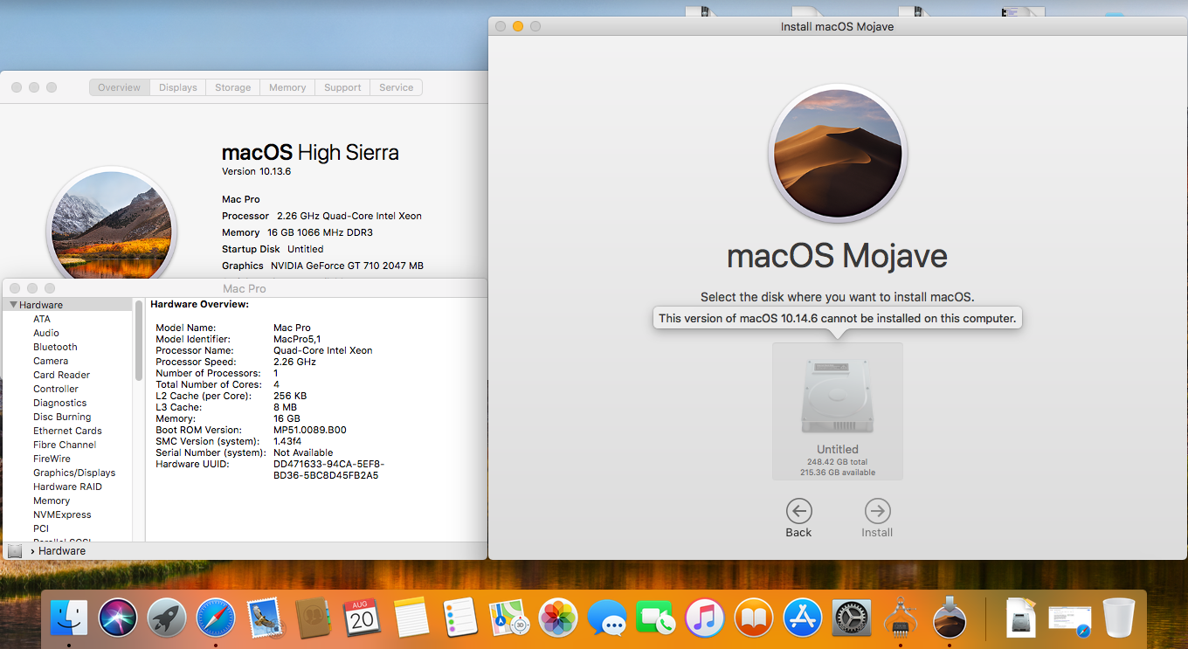Select Memory in the Hardware sidebar tree
The image size is (1188, 649).
click(x=52, y=501)
